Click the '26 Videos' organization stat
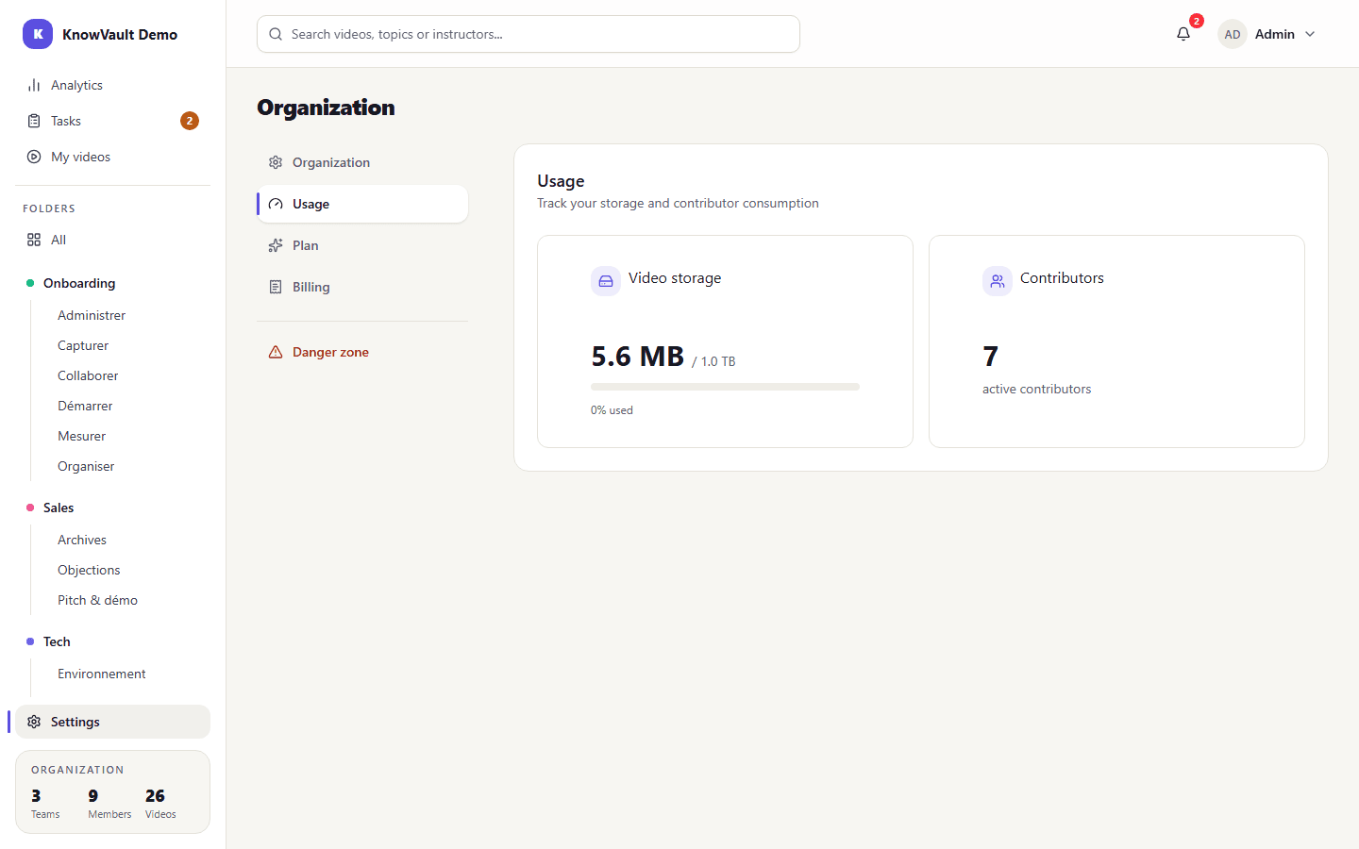Image resolution: width=1359 pixels, height=849 pixels. [x=160, y=803]
